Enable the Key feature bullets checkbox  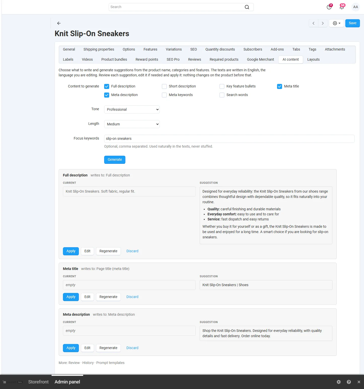(222, 86)
